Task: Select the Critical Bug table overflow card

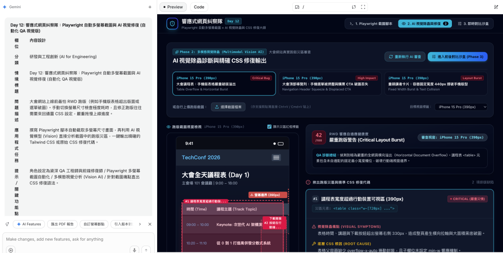Action: tap(224, 84)
